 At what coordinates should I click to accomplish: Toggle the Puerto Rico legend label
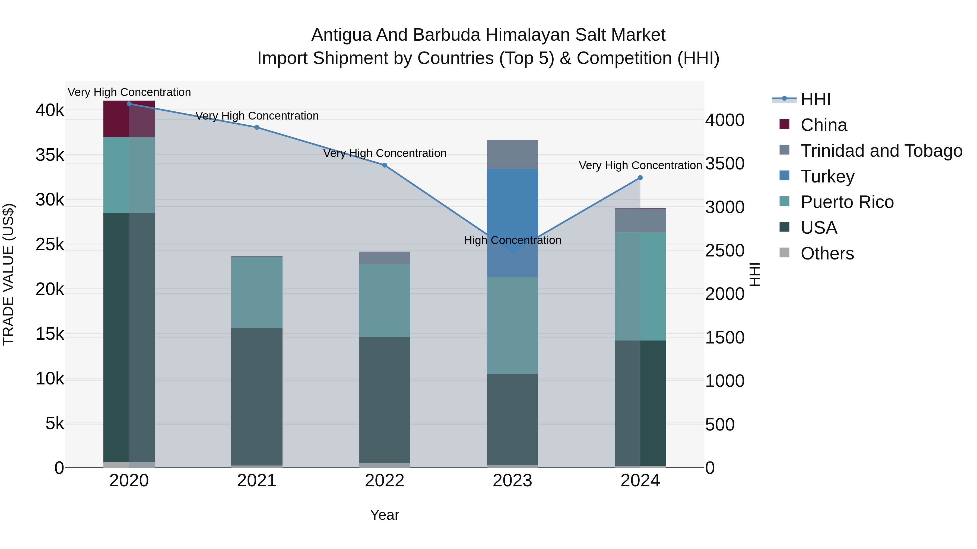(x=847, y=202)
